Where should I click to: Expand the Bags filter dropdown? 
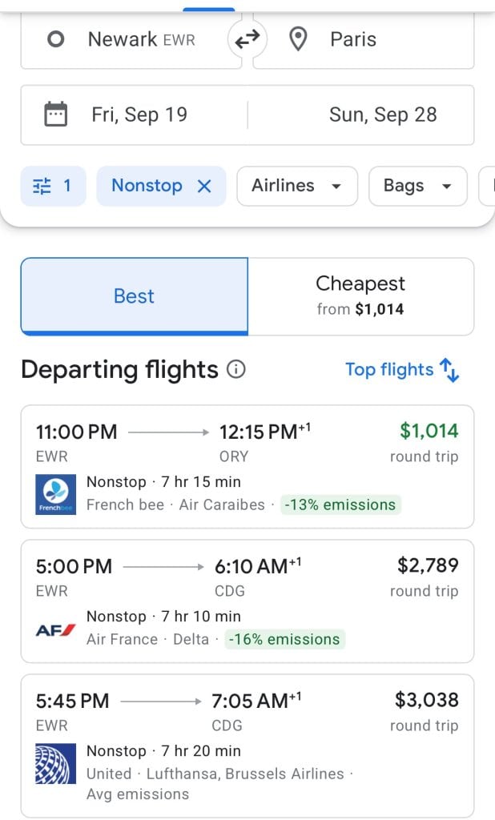click(x=417, y=186)
